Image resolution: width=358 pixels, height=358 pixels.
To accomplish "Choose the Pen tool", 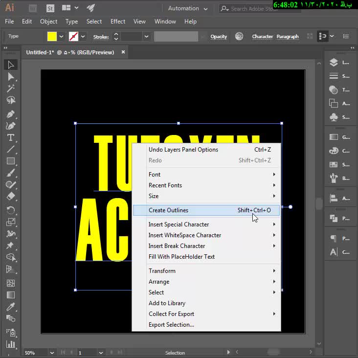I will (x=10, y=114).
